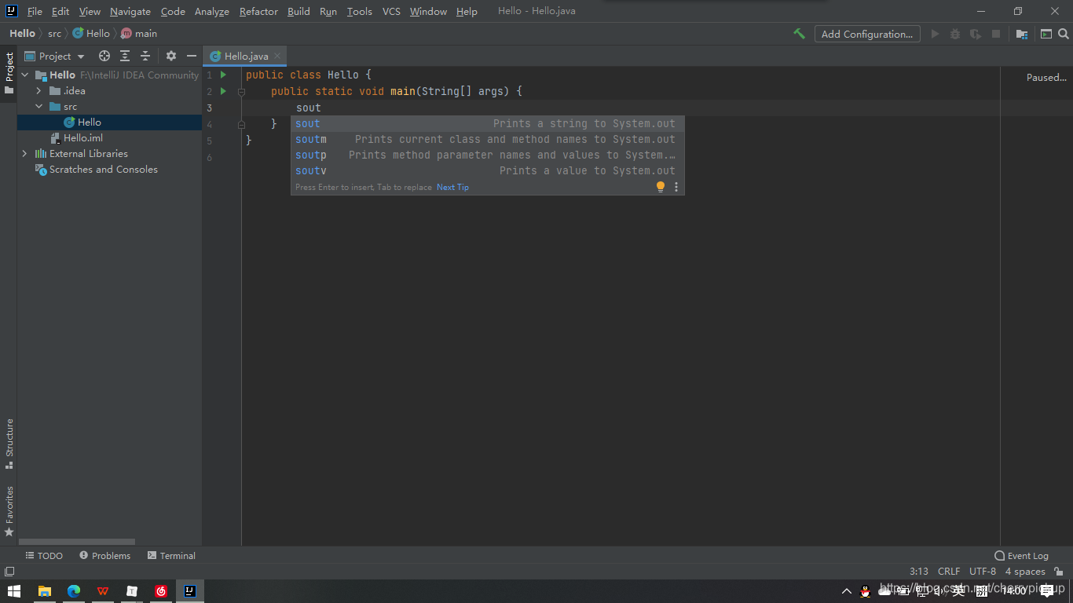The height and width of the screenshot is (603, 1073).
Task: Click the Build Project hammer icon
Action: tap(799, 34)
